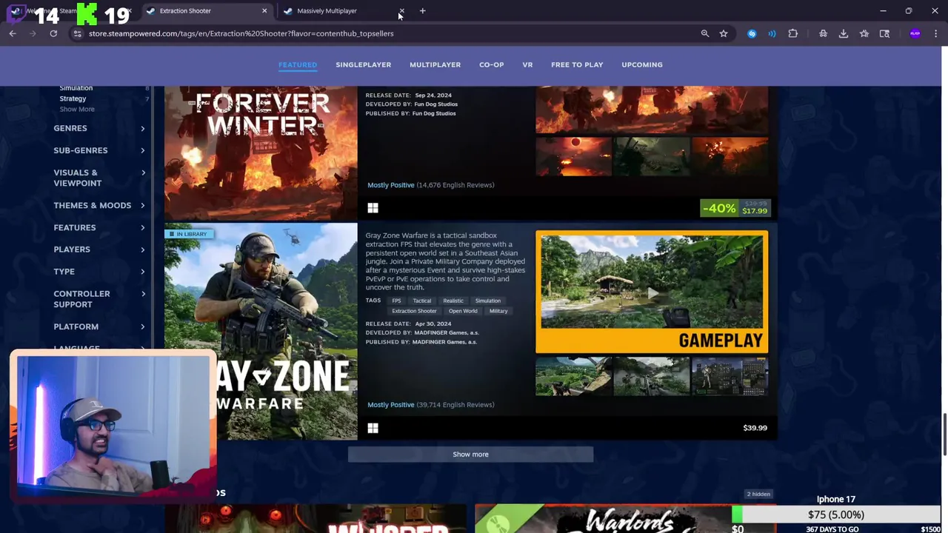Select the Co-op tab

[x=491, y=64]
